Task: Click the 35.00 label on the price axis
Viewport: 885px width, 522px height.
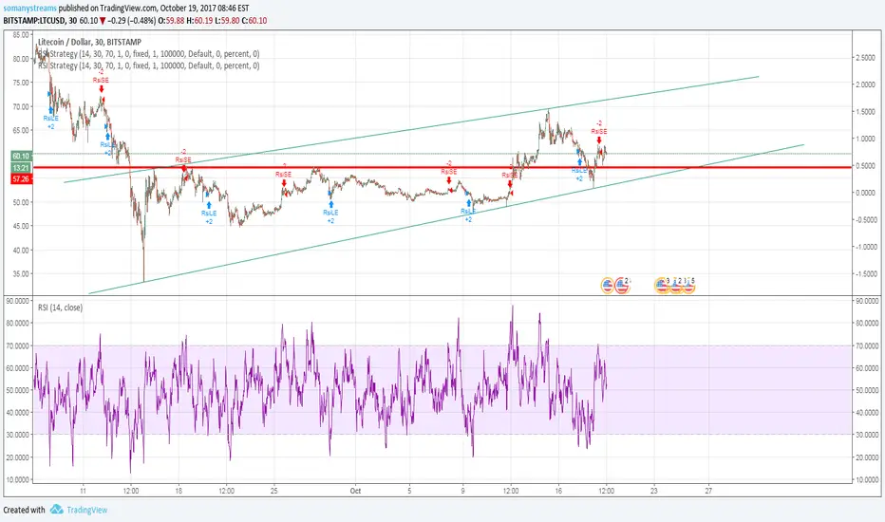Action: click(21, 273)
